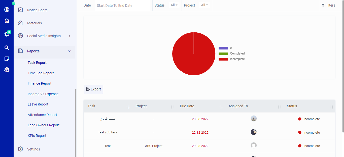Open the Status All dropdown
Screen dimensions: 344x157
(x=174, y=5)
